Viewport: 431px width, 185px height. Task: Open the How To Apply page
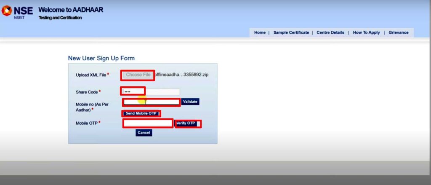366,32
